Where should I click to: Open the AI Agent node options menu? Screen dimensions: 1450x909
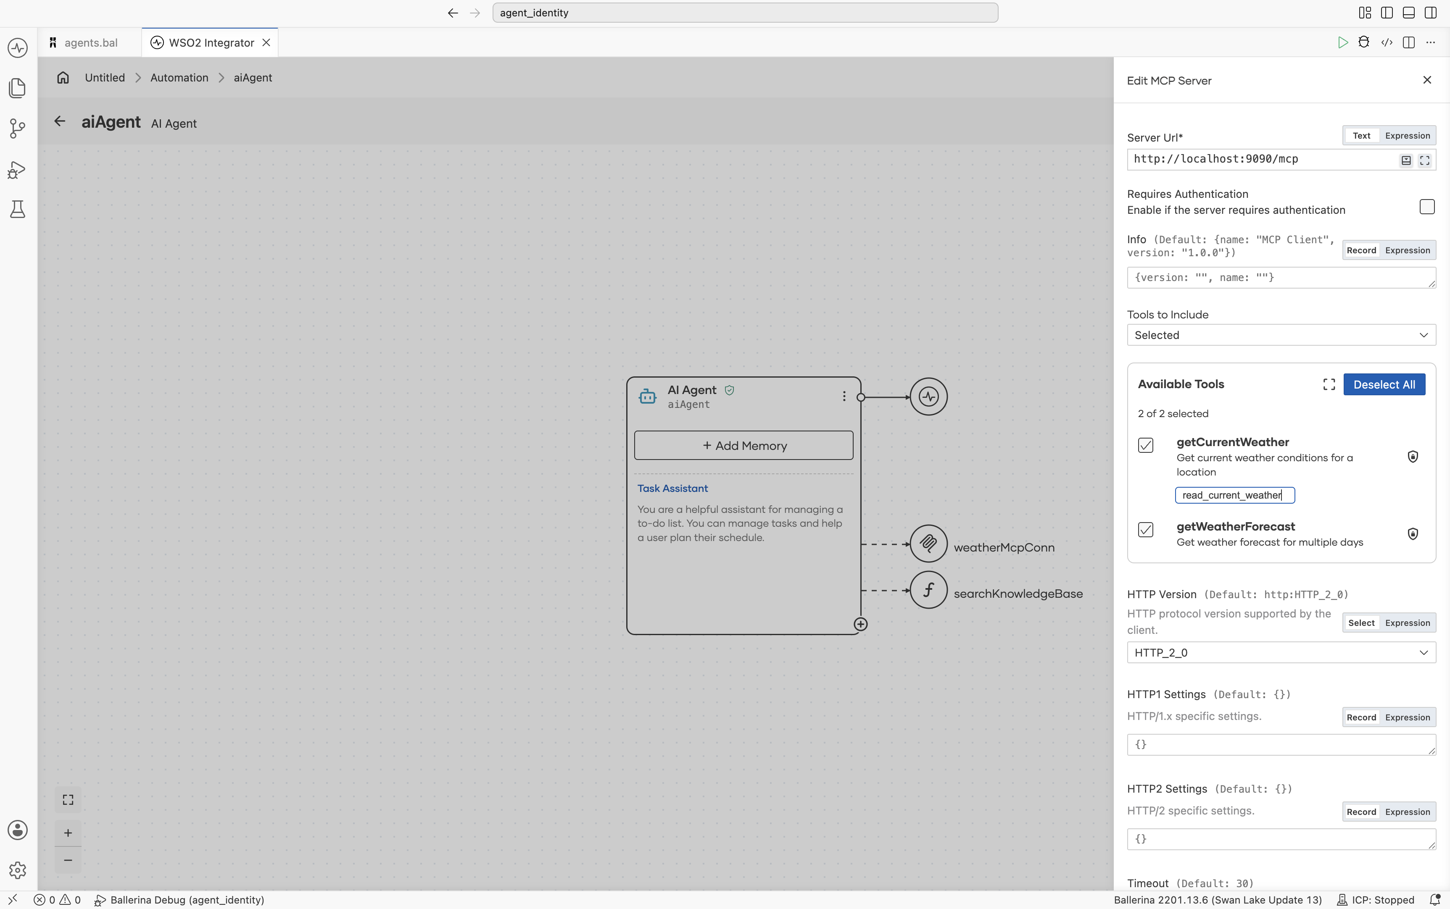[x=844, y=396]
